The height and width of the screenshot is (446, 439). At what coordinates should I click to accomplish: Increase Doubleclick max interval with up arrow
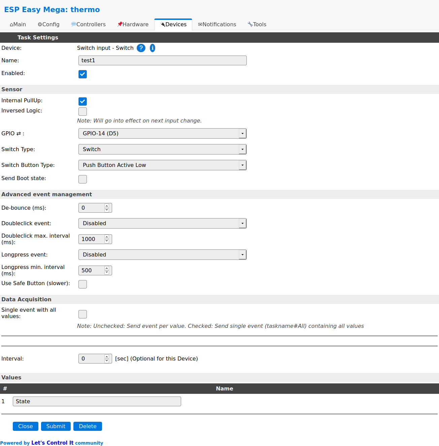click(107, 237)
